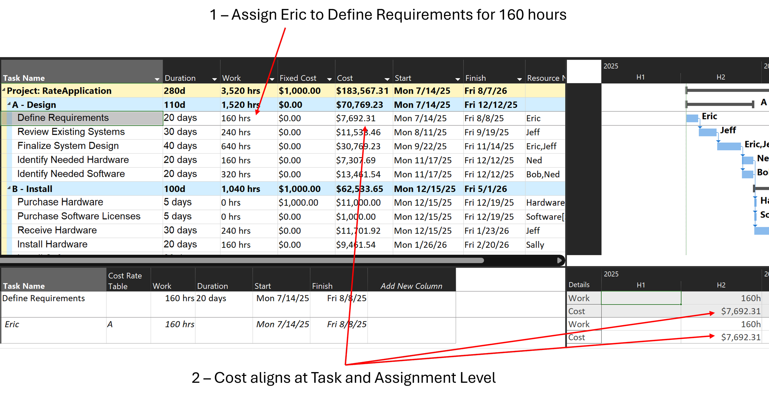This screenshot has height=397, width=769.
Task: Click the Add New Column header
Action: (411, 286)
